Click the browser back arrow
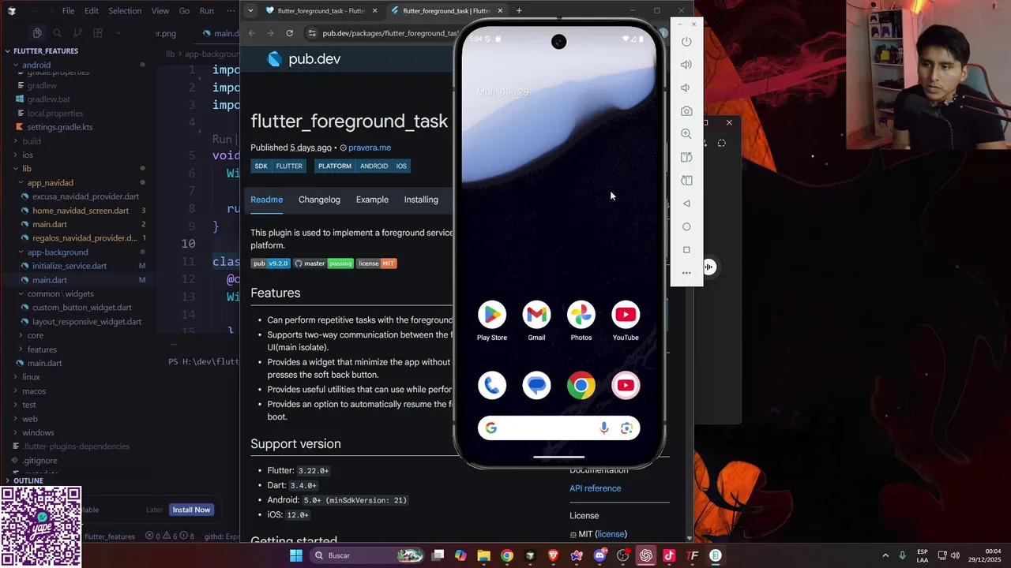1011x568 pixels. click(251, 33)
